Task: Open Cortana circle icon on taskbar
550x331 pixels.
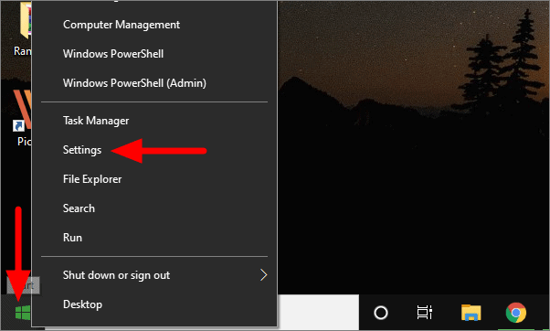Action: 381,313
